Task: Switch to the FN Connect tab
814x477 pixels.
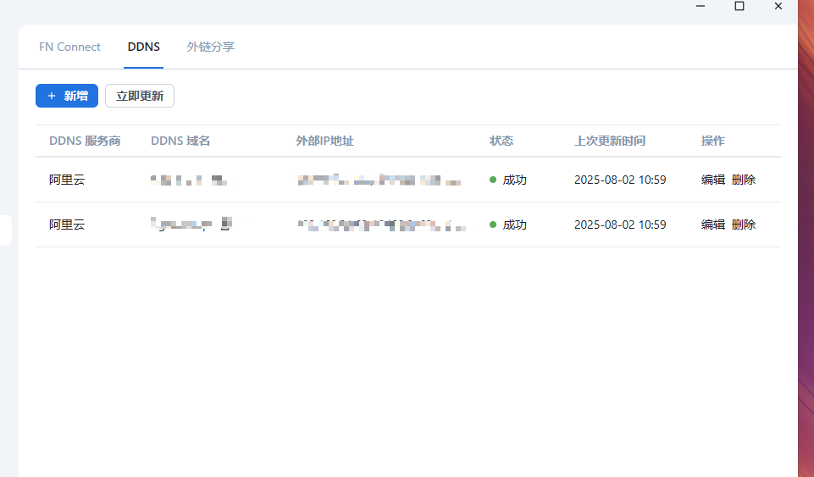Action: click(69, 47)
